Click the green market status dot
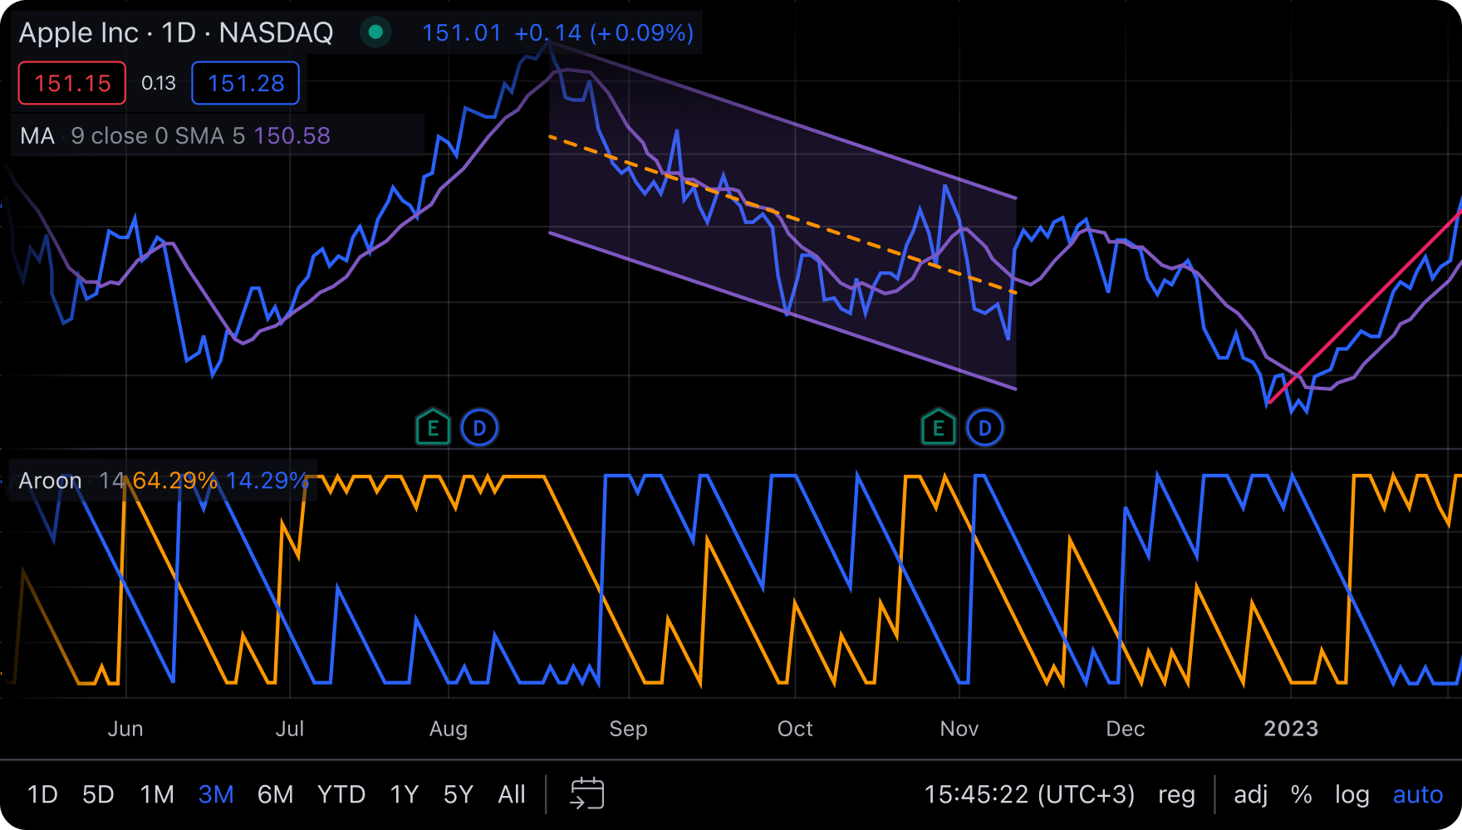 376,32
